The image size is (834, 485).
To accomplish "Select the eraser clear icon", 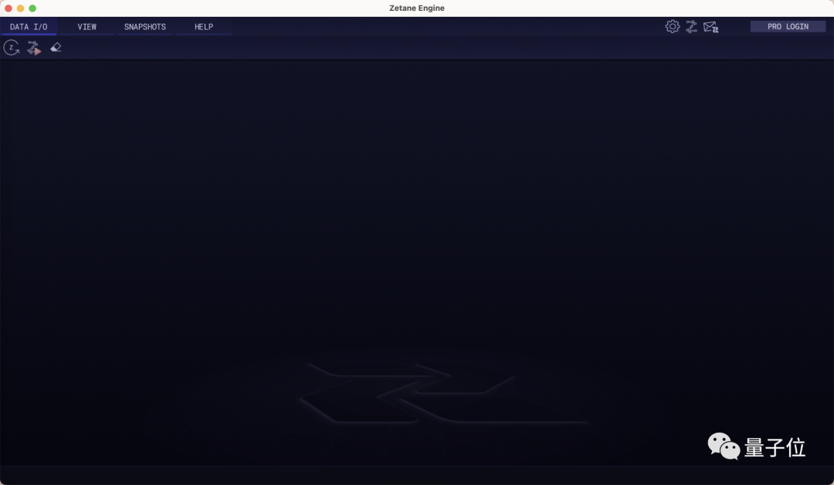I will point(56,47).
